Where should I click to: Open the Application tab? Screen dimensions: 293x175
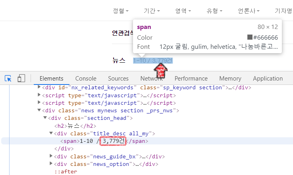click(x=268, y=79)
